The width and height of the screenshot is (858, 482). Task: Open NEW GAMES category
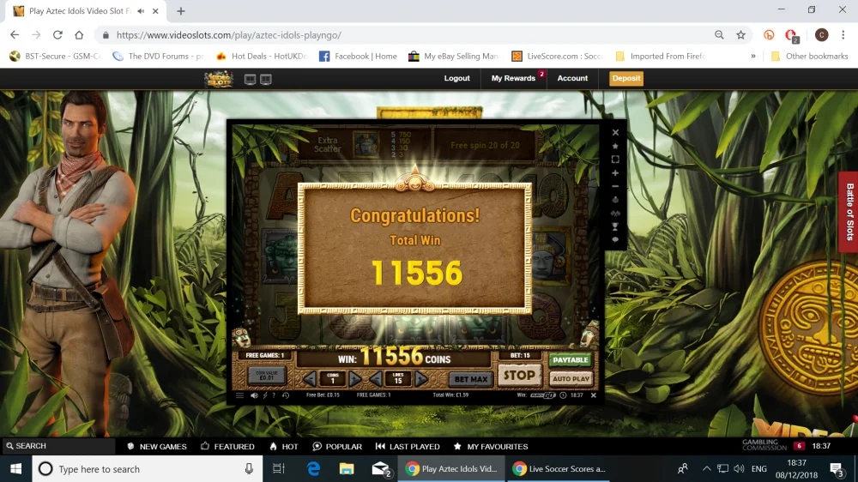[156, 447]
